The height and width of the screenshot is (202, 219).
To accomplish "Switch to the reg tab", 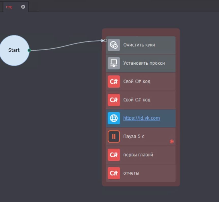I will (x=9, y=7).
